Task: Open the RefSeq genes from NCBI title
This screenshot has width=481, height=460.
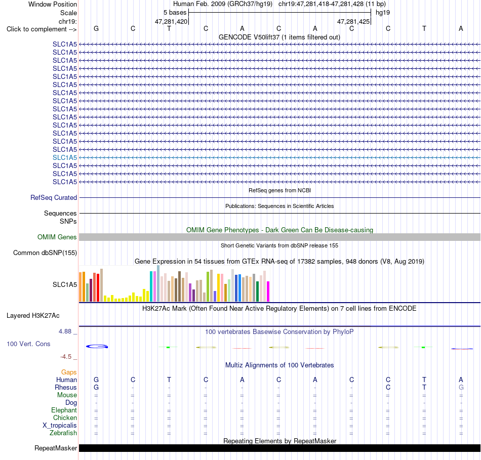Action: [x=279, y=190]
